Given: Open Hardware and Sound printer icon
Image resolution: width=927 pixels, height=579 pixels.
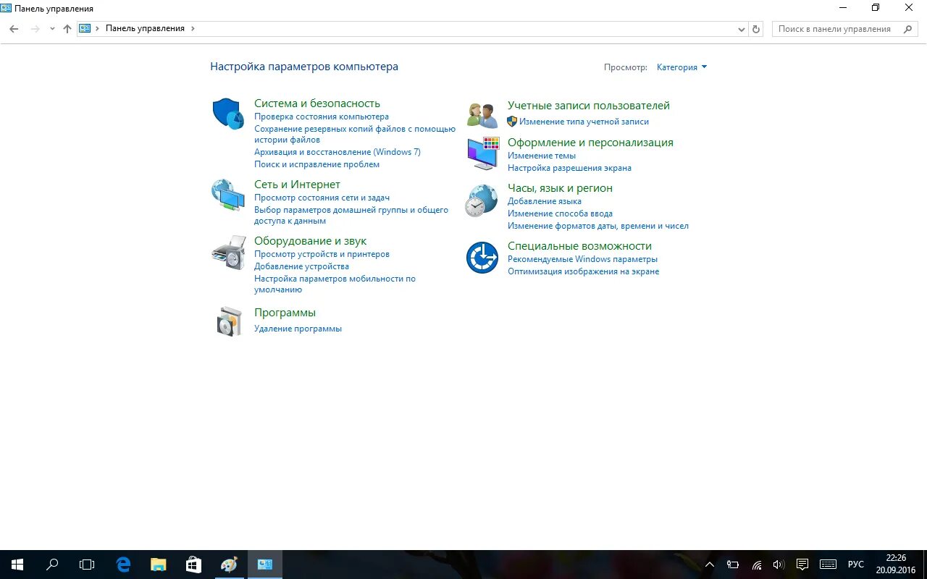Looking at the screenshot, I should 228,253.
